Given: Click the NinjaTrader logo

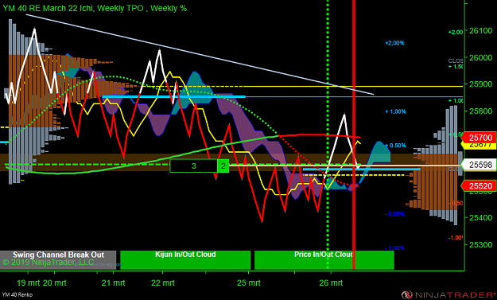Looking at the screenshot, I should (x=448, y=294).
